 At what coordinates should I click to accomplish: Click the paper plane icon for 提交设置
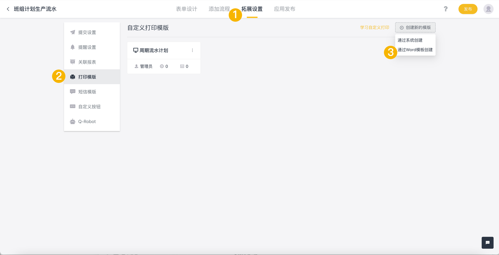click(73, 32)
